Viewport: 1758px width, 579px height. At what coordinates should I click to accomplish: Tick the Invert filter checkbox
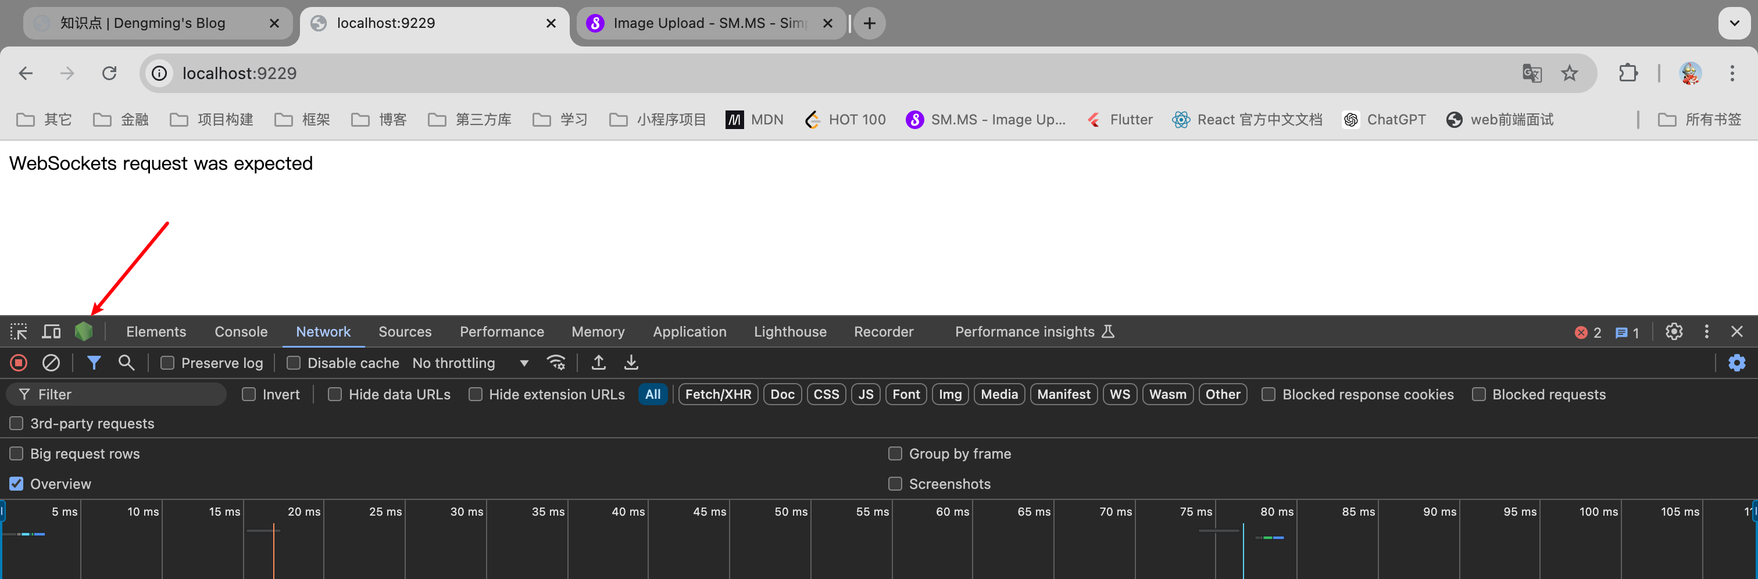[249, 394]
